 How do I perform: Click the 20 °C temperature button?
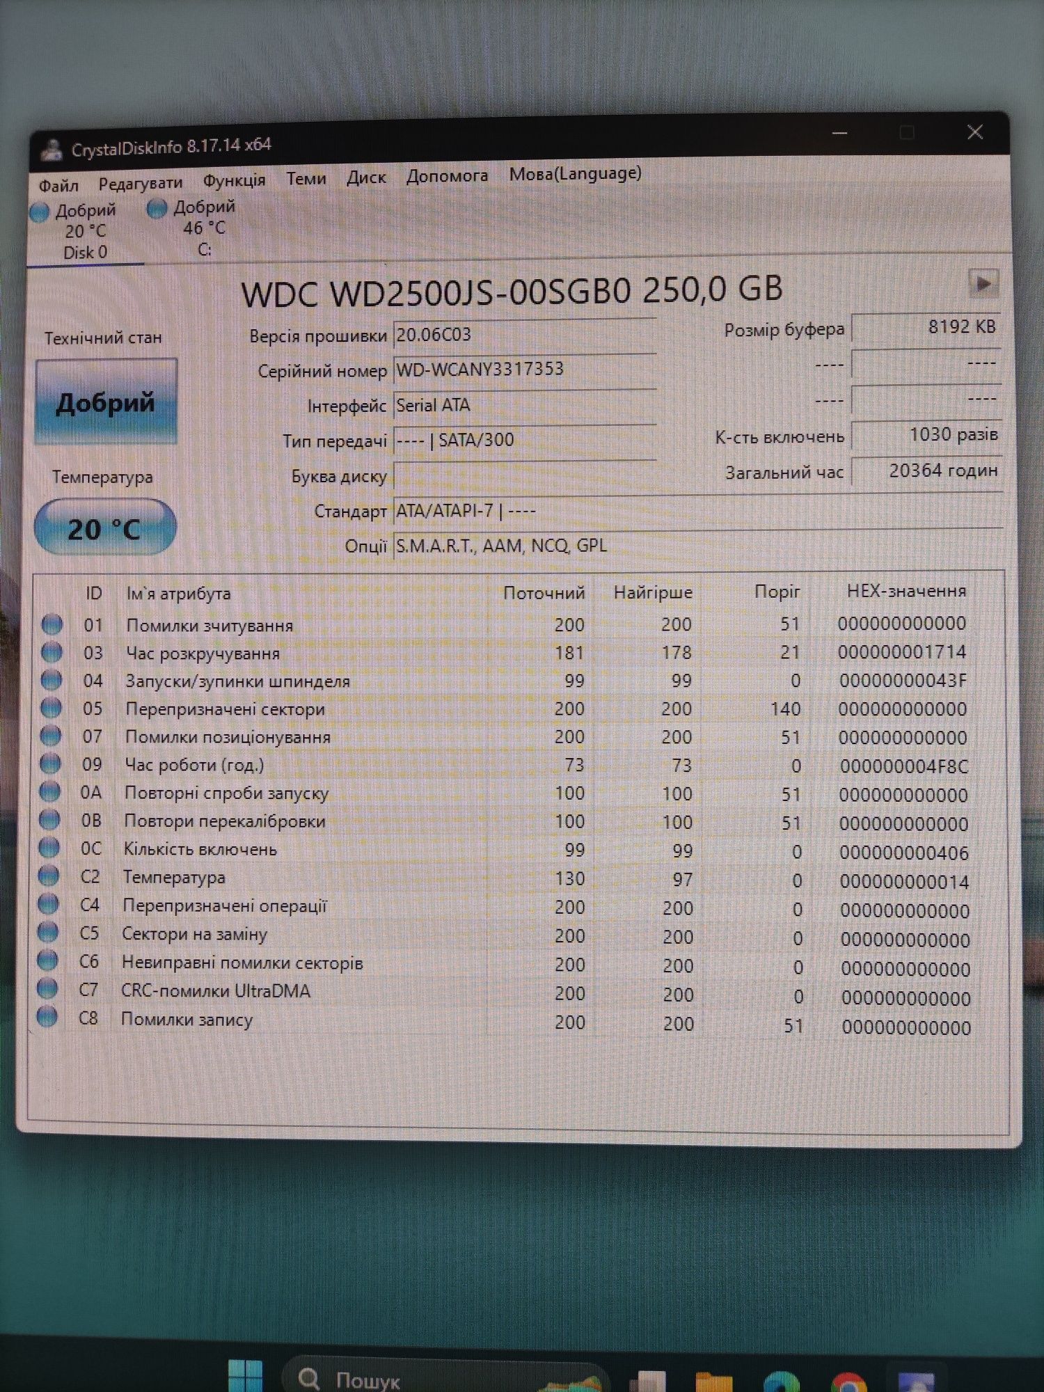pos(105,528)
